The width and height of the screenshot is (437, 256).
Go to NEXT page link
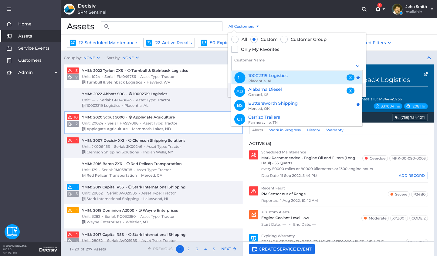click(x=229, y=249)
